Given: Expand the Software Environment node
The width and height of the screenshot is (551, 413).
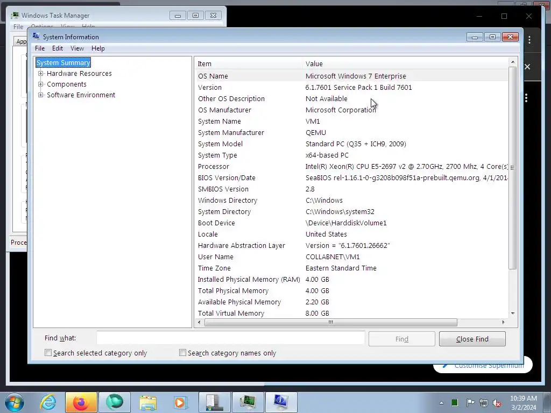Looking at the screenshot, I should point(41,95).
